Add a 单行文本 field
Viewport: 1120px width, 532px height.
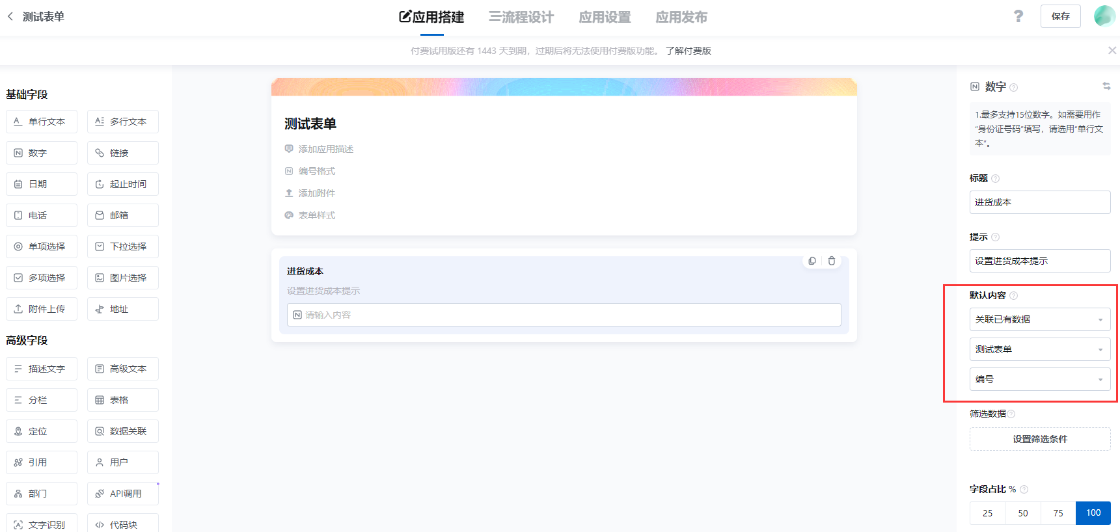(42, 122)
